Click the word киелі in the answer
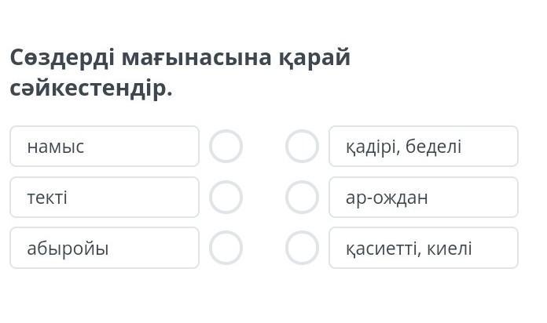The width and height of the screenshot is (547, 323). tap(450, 249)
